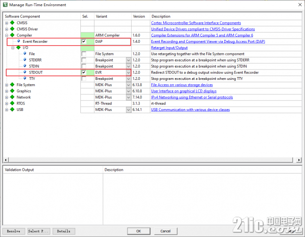305x237 pixels.
Task: Open Compiler Extensions for ARM Compiler link
Action: [x=202, y=35]
